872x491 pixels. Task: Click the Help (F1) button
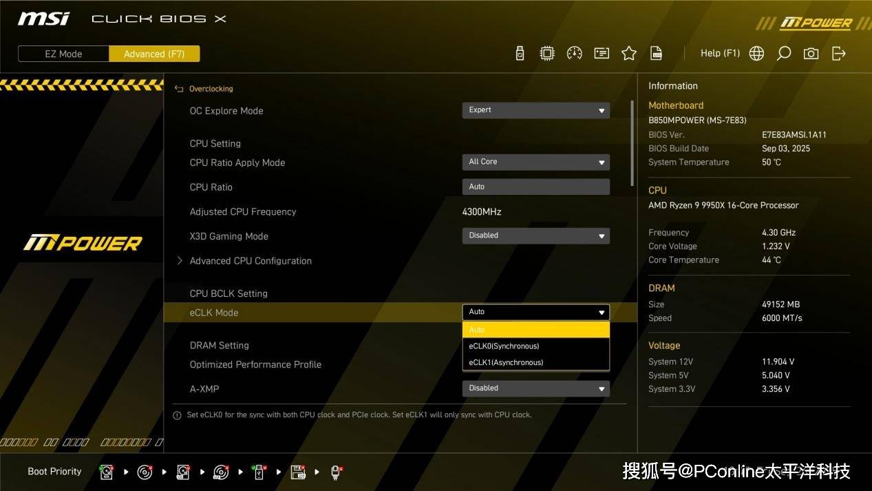720,53
